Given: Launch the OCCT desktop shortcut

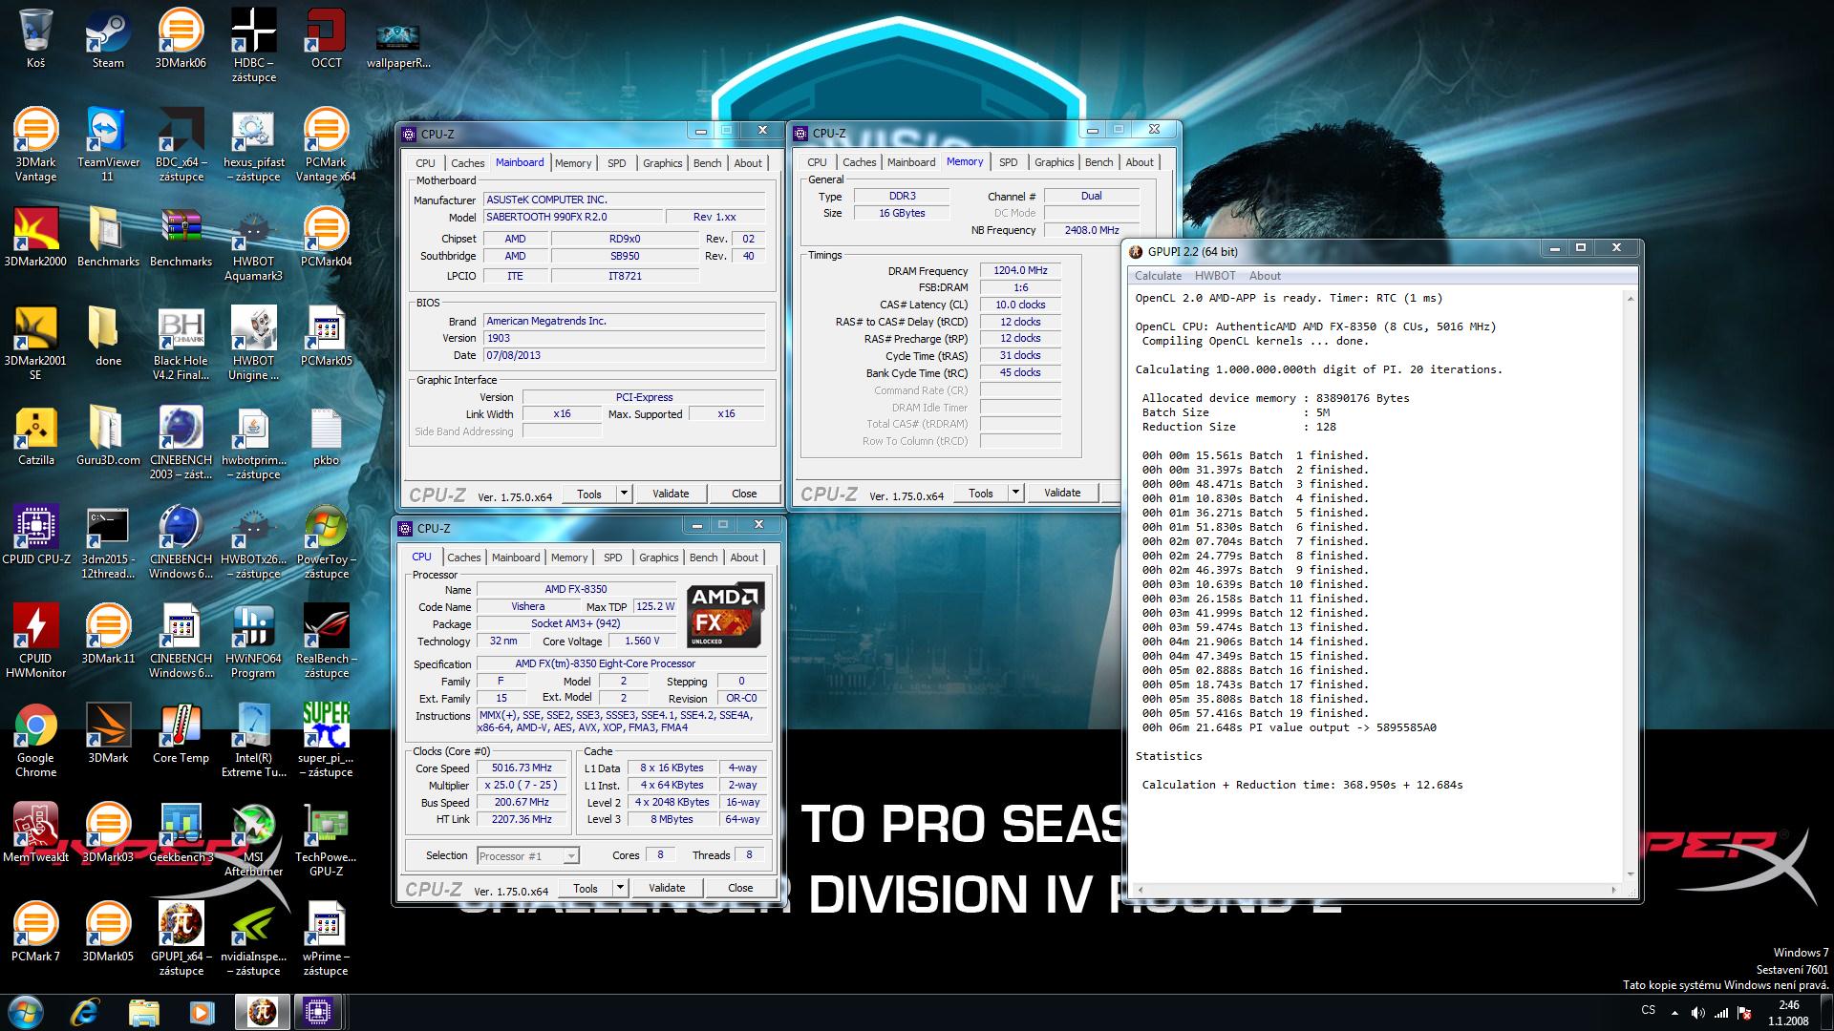Looking at the screenshot, I should coord(326,38).
